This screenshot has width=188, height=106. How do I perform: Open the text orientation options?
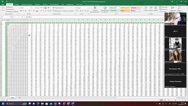coord(49,8)
